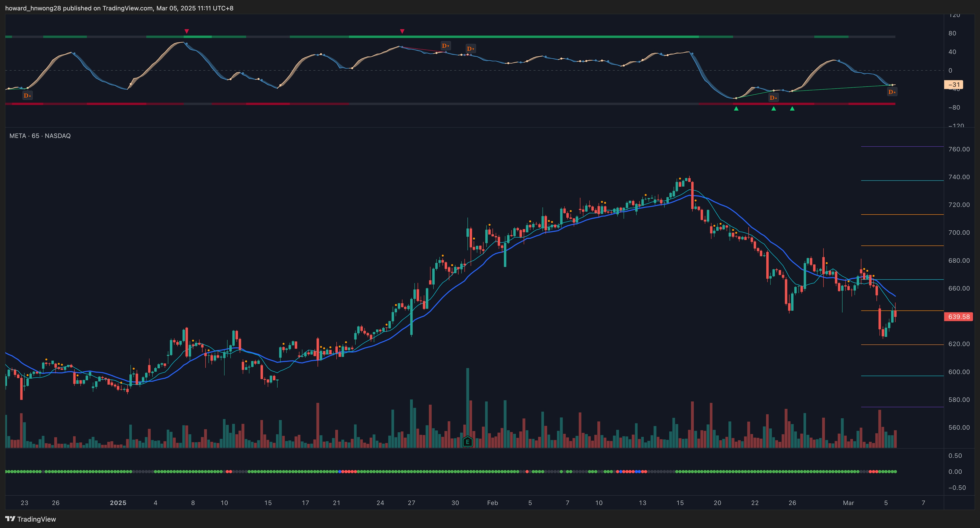Click the published-on-TradingView header text
This screenshot has width=980, height=528.
tap(119, 8)
